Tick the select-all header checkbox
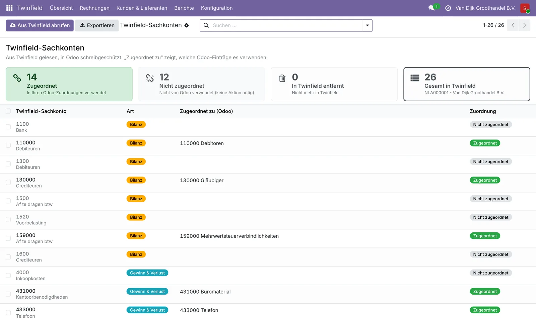Image resolution: width=536 pixels, height=321 pixels. point(8,111)
